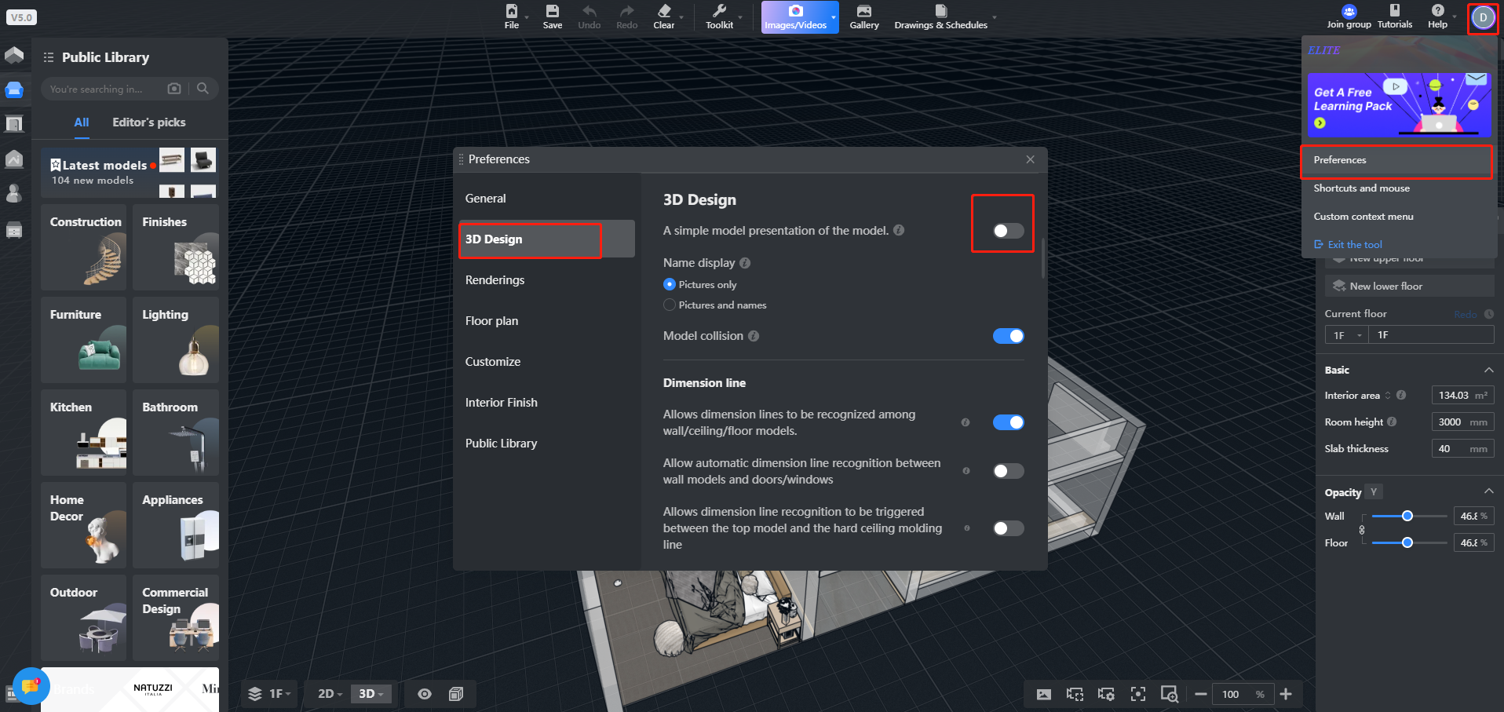
Task: Click the focus/fit-to-view frame icon
Action: [1138, 694]
